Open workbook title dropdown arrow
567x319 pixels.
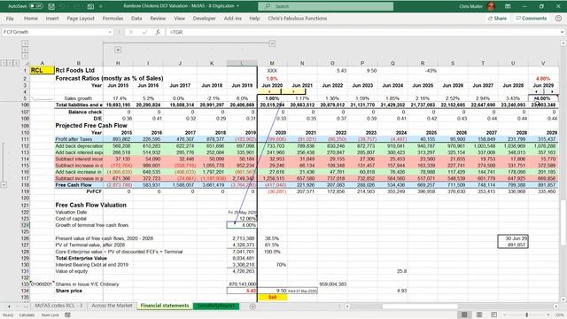pyautogui.click(x=237, y=6)
